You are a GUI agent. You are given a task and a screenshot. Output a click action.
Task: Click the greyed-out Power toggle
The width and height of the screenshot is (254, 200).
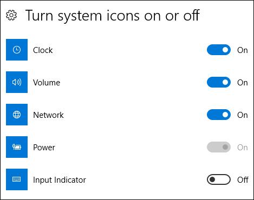(219, 147)
